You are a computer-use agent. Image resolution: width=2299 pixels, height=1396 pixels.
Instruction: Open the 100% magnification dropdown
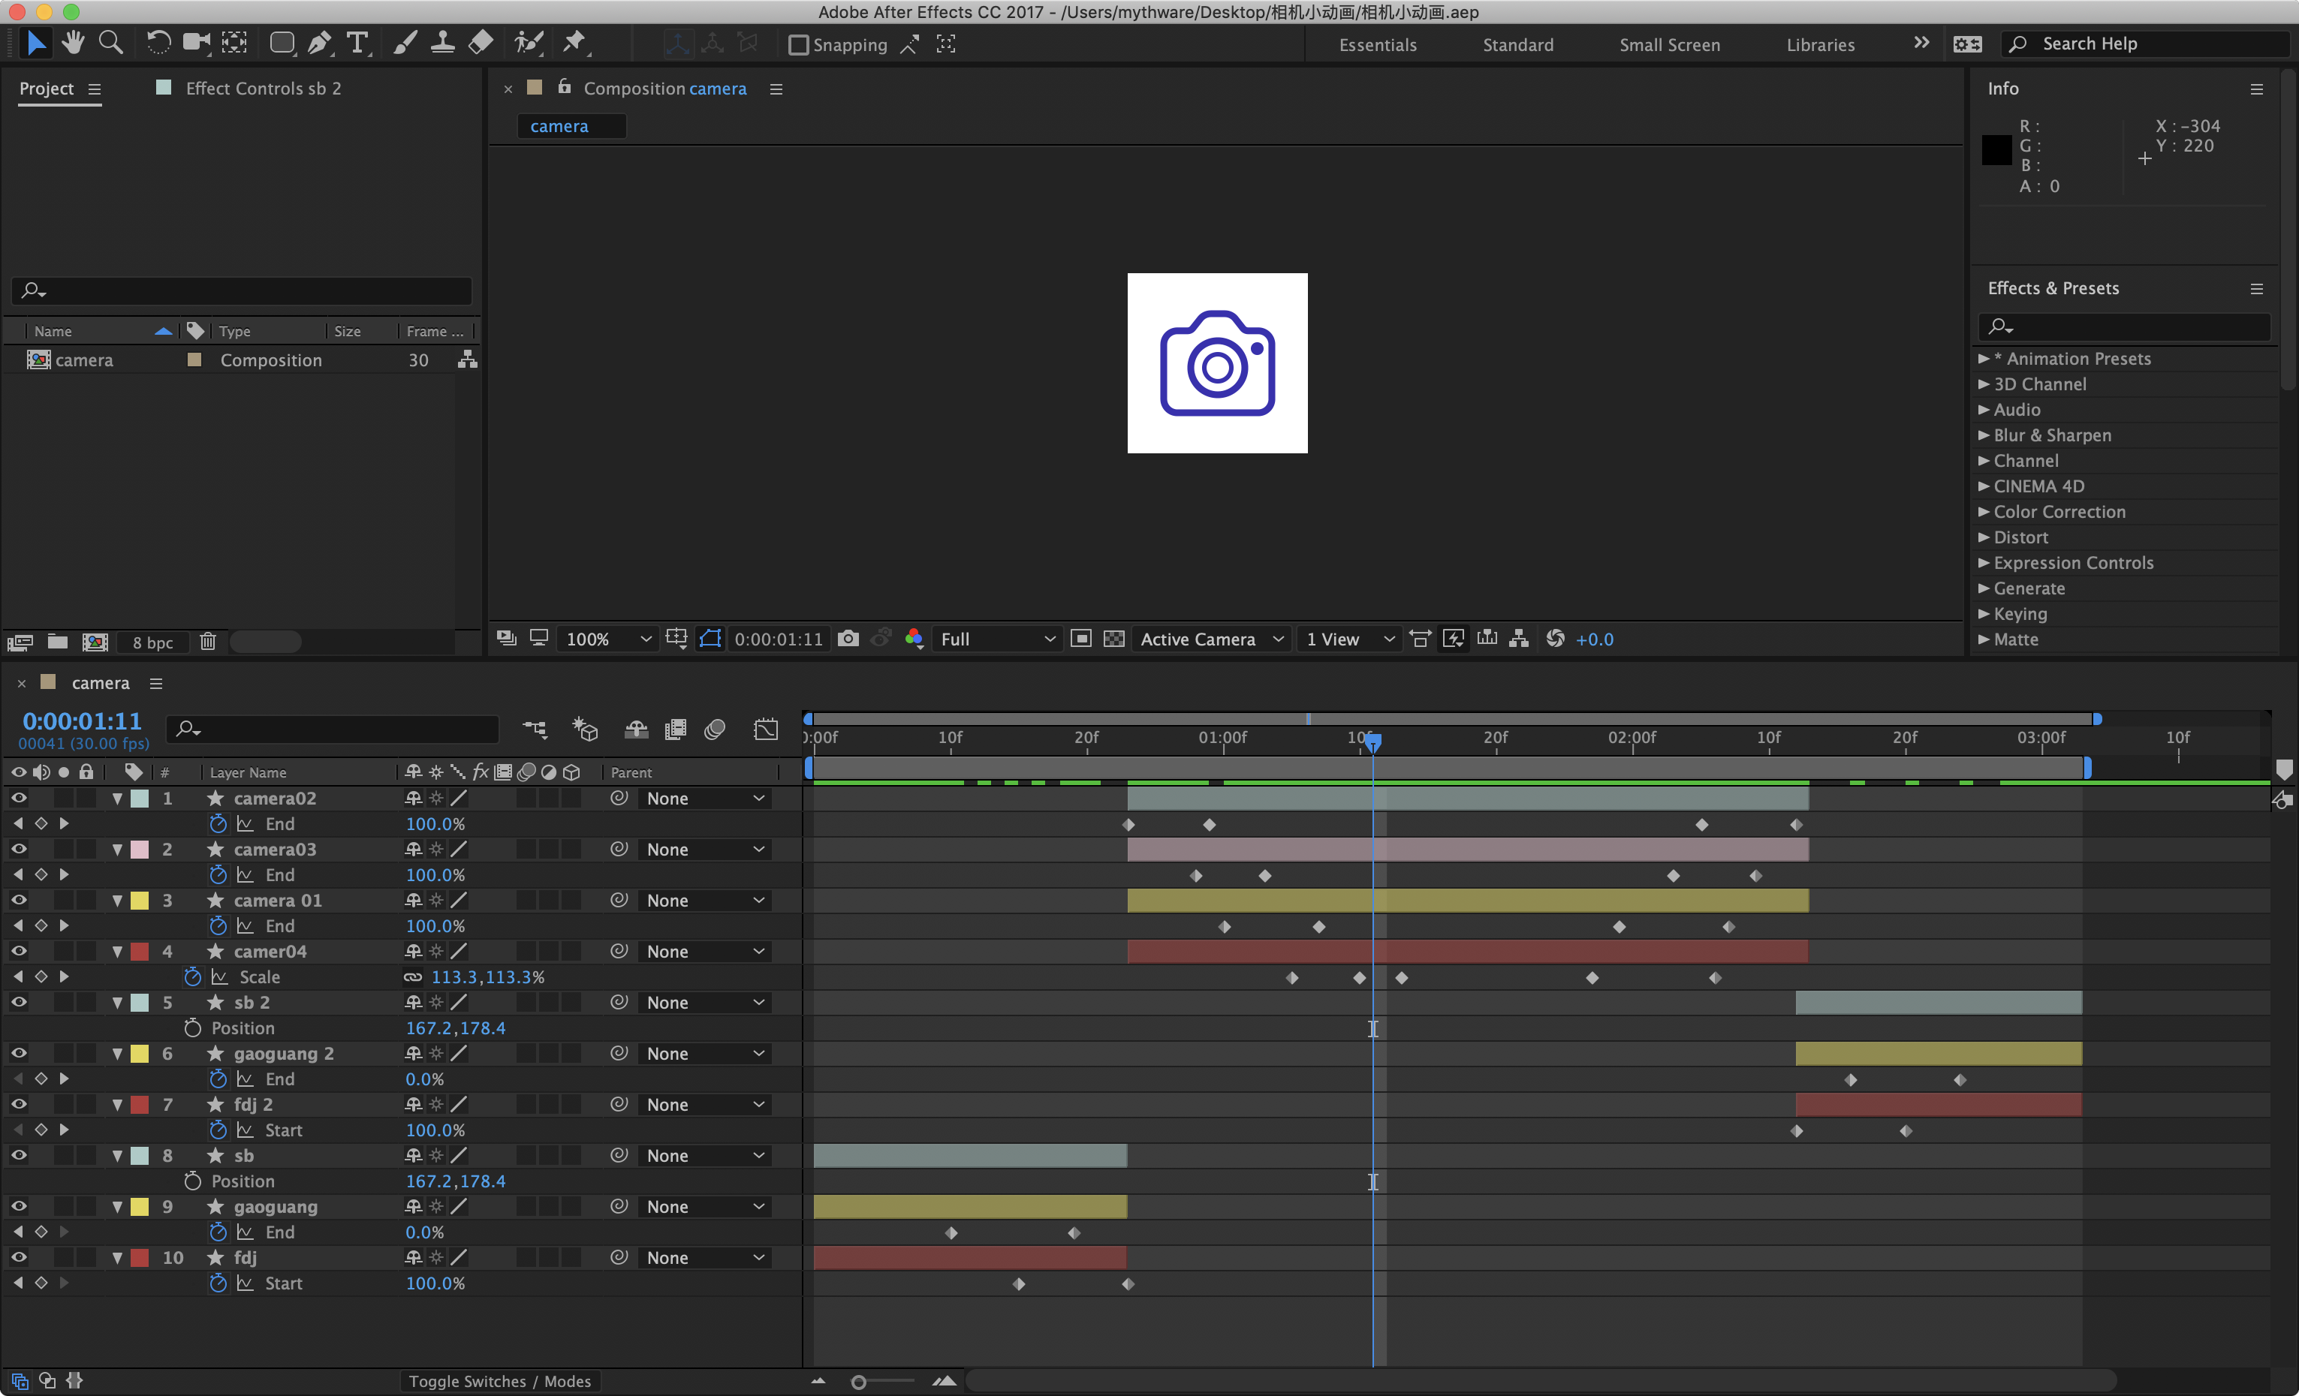608,639
